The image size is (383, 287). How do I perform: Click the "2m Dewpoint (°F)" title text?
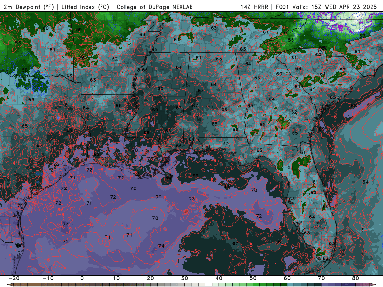click(x=29, y=7)
